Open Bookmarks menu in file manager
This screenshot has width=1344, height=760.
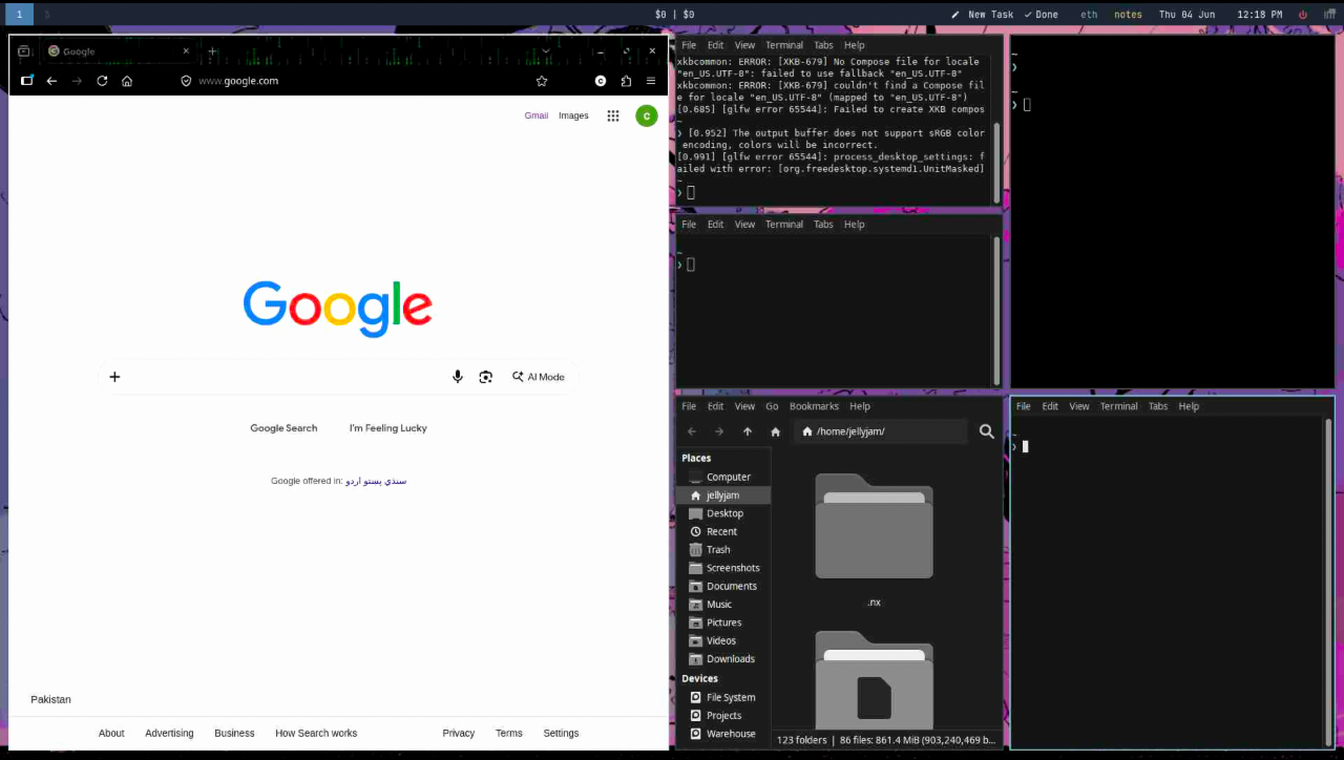[814, 406]
